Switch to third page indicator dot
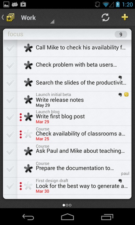 pos(70,205)
